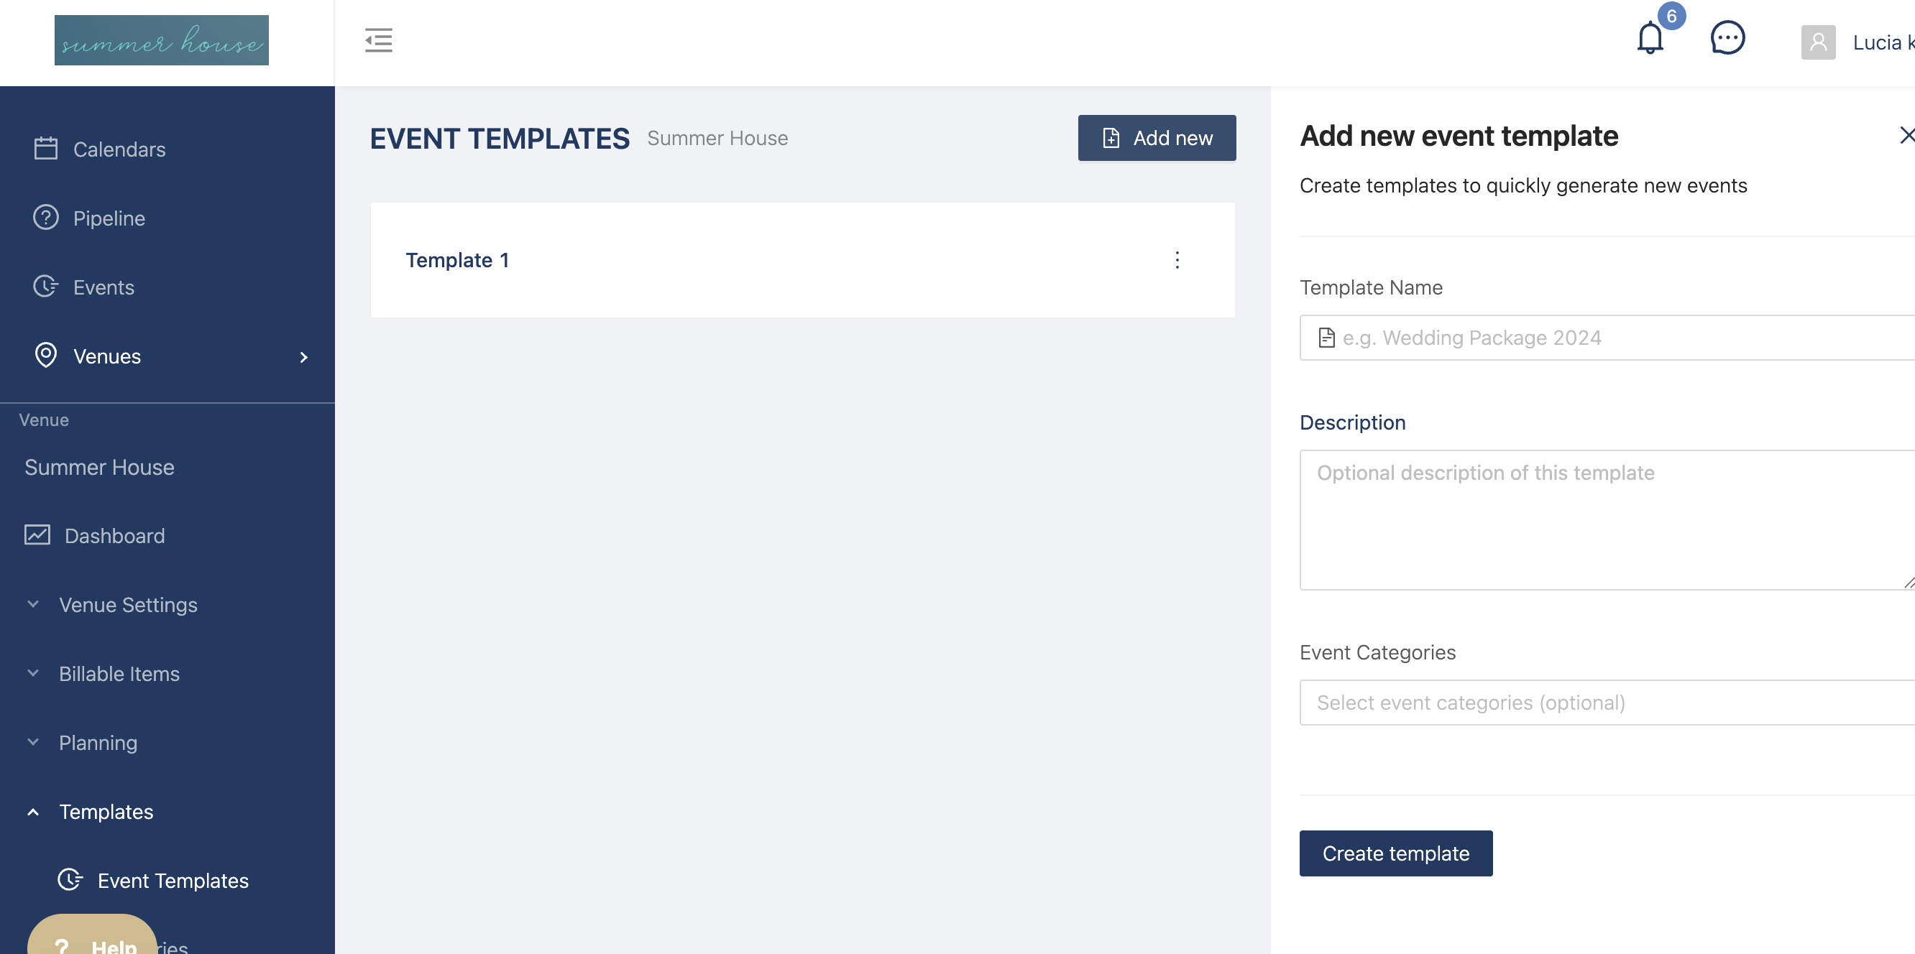Click into the Description text area
Viewport: 1915px width, 954px height.
click(1606, 520)
